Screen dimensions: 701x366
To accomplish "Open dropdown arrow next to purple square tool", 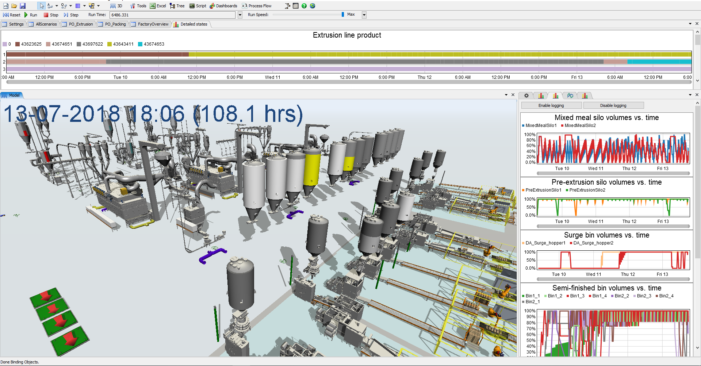I will click(84, 6).
